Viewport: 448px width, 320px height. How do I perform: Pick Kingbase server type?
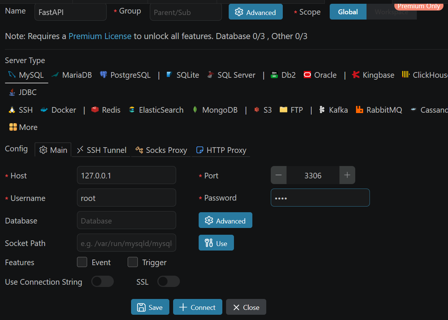pos(373,75)
